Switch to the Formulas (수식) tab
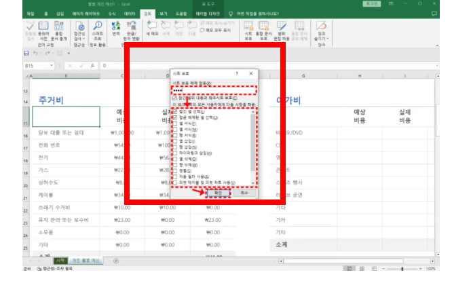 click(x=112, y=14)
